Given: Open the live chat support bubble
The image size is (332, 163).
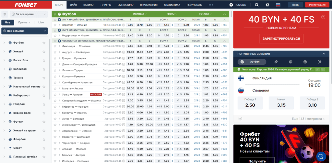Looking at the screenshot, I should [321, 157].
